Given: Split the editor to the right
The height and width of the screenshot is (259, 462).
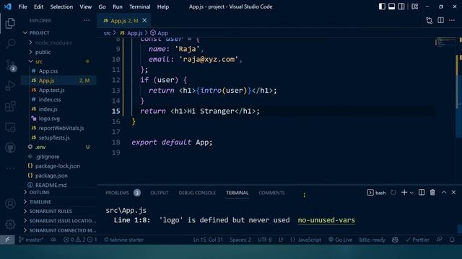Looking at the screenshot, I should click(441, 20).
